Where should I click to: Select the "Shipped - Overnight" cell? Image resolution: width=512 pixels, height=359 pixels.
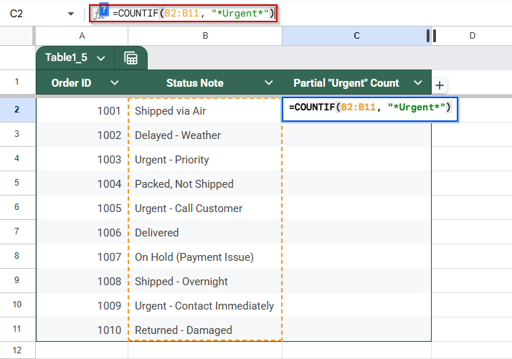pos(205,281)
